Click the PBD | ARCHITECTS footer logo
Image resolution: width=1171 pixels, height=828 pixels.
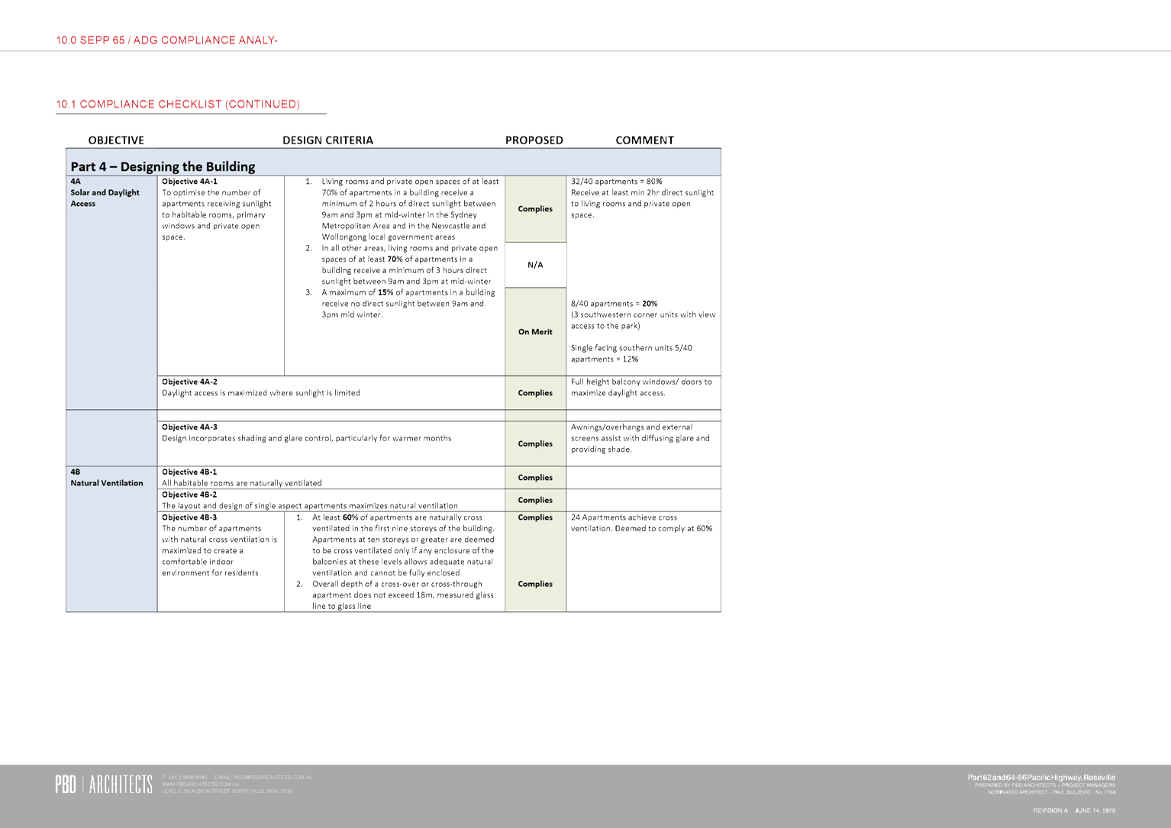pyautogui.click(x=104, y=785)
